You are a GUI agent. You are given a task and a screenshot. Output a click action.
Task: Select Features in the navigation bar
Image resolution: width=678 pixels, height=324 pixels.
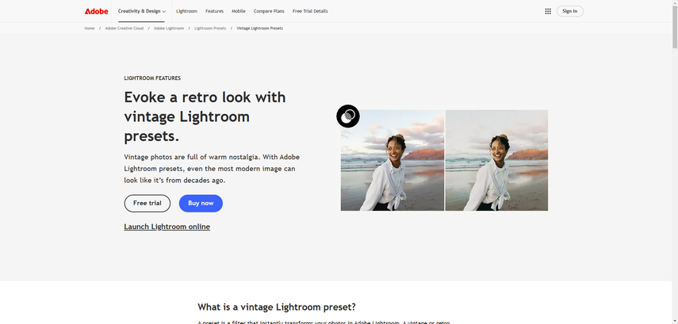coord(214,11)
